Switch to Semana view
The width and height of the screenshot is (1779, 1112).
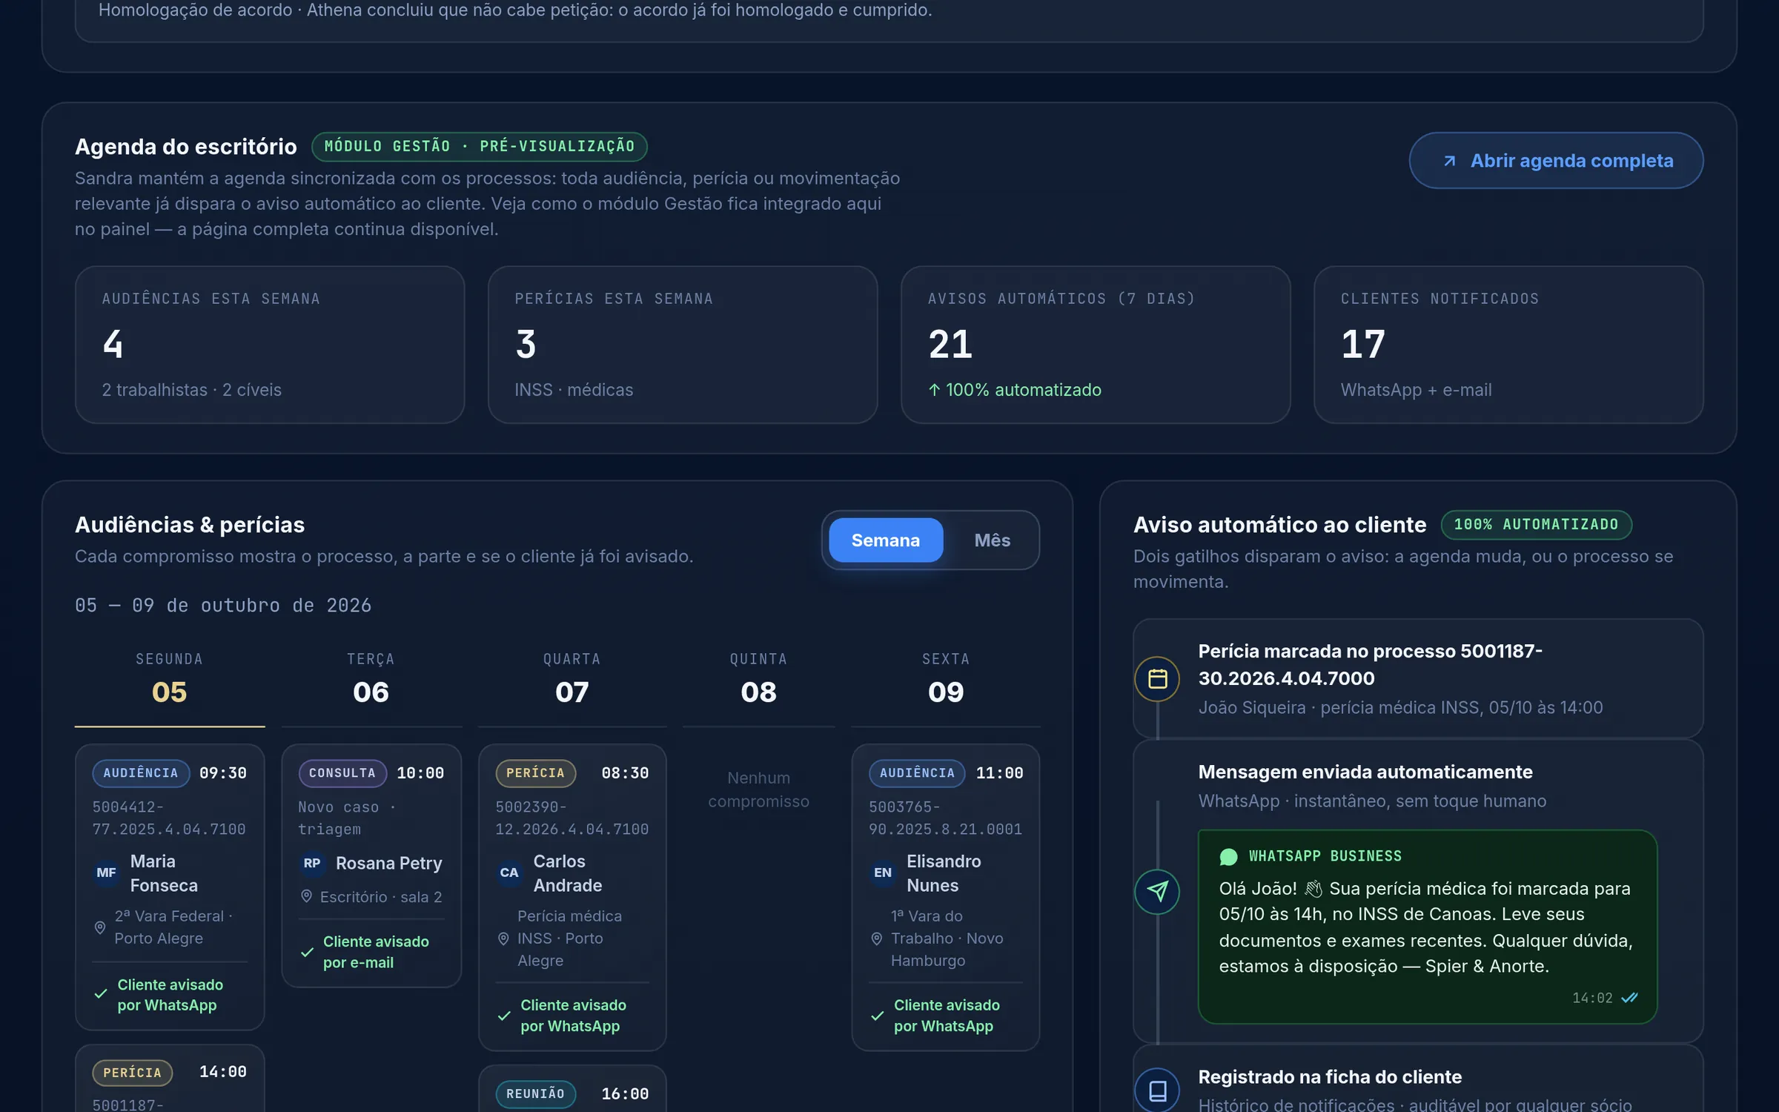click(886, 540)
